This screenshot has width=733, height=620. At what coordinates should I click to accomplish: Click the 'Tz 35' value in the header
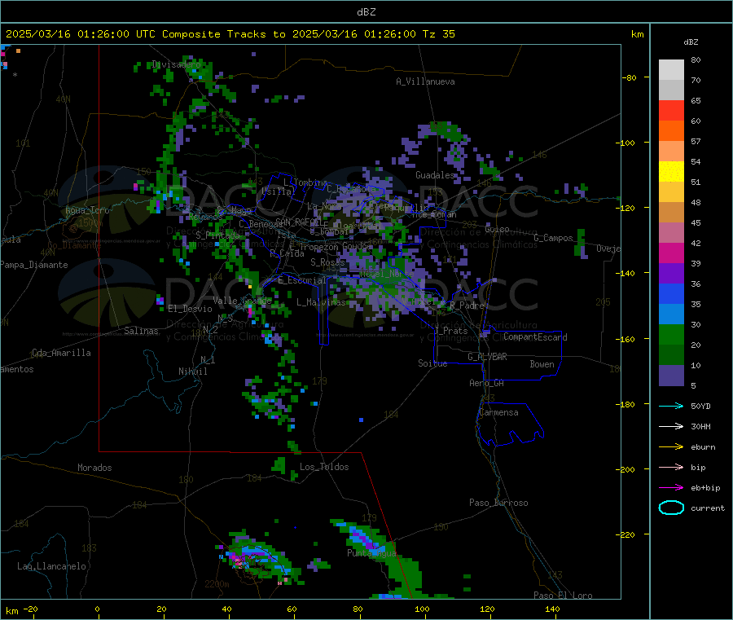coord(438,34)
